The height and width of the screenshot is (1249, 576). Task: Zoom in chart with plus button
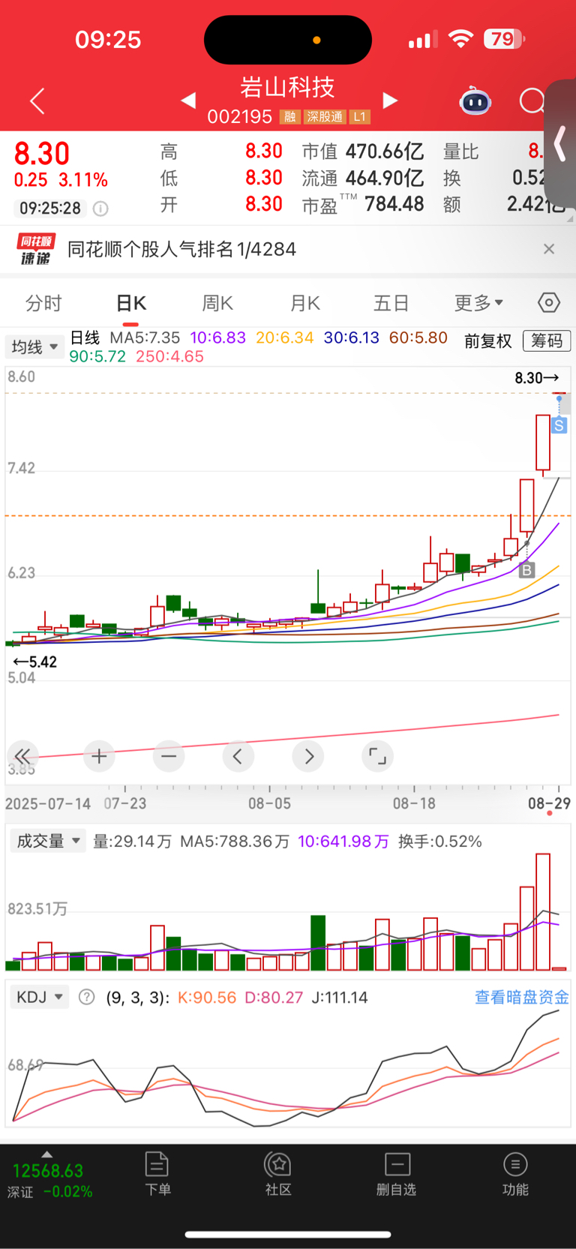pyautogui.click(x=99, y=756)
